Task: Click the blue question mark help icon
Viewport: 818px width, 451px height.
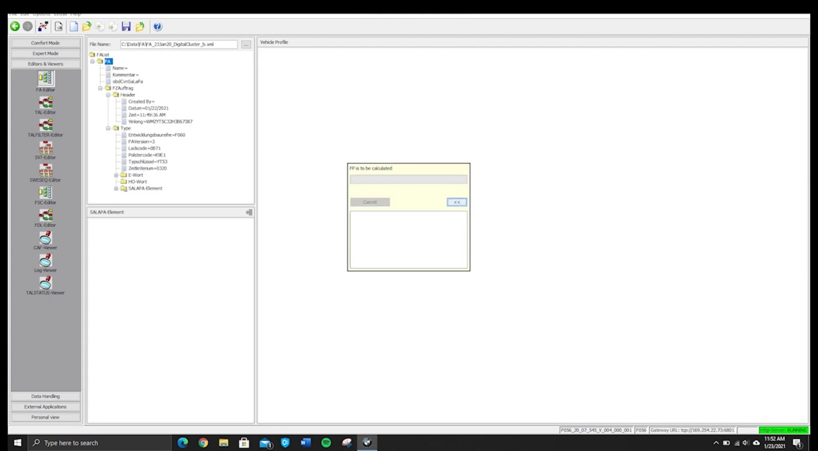Action: pyautogui.click(x=157, y=27)
